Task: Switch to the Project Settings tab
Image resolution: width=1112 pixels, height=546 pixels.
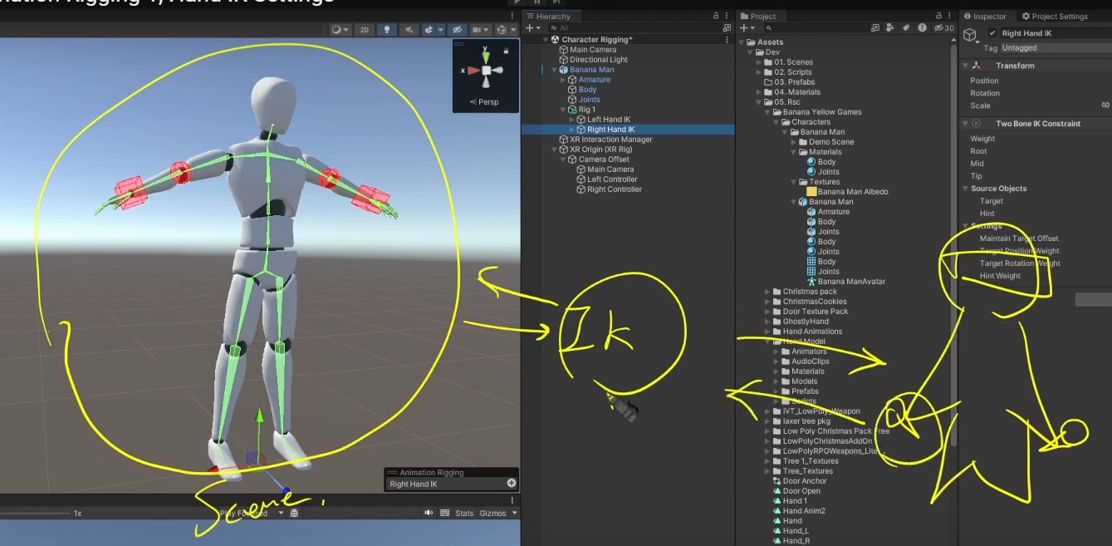Action: pos(1055,16)
